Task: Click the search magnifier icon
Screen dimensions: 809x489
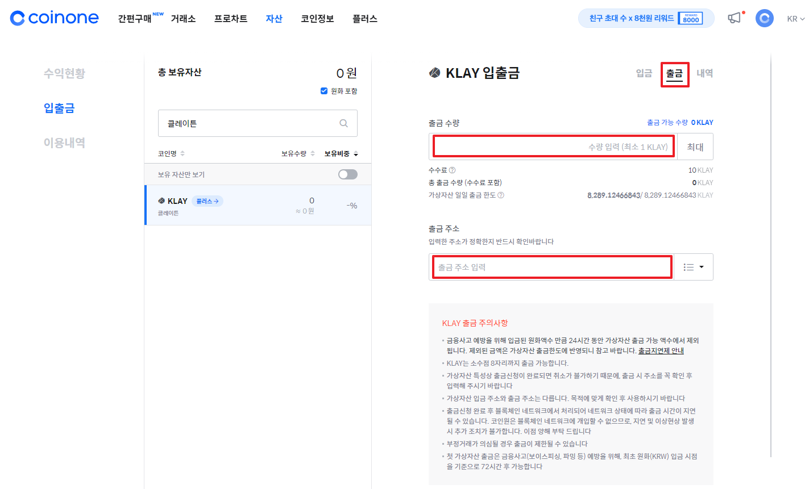Action: click(343, 123)
